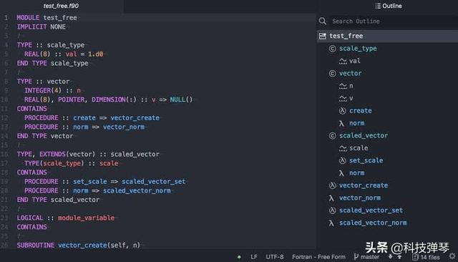Click module_variable on line 23
The image size is (458, 262).
[86, 218]
